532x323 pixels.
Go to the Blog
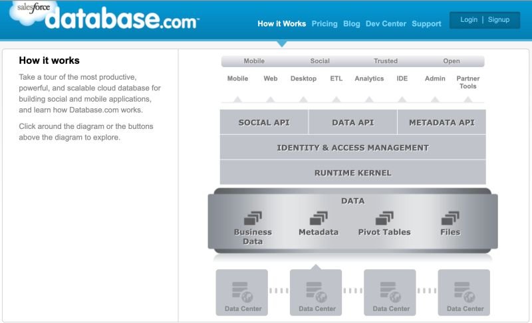tap(352, 24)
